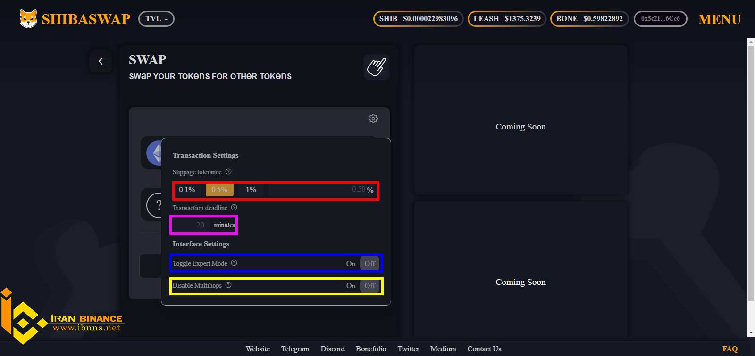Image resolution: width=755 pixels, height=356 pixels.
Task: Click the SHIB price badge
Action: pos(418,19)
